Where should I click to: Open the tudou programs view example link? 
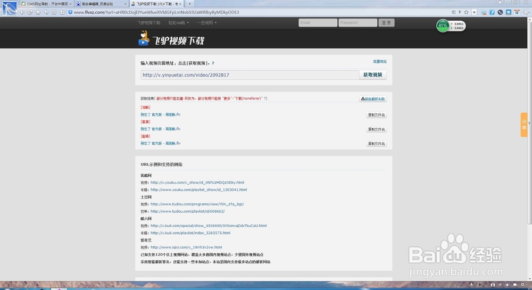tap(197, 204)
